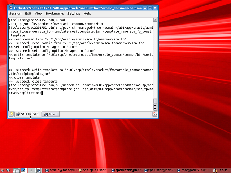
Task: Open the Edit menu
Action: [x=28, y=14]
